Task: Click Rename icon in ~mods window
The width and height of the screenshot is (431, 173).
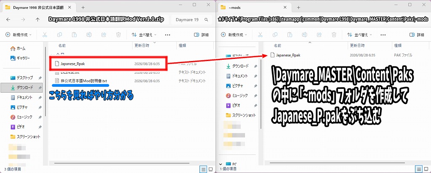Action: point(304,35)
